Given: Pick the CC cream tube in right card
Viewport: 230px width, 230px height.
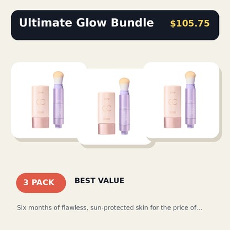Looking at the screenshot, I should point(172,107).
